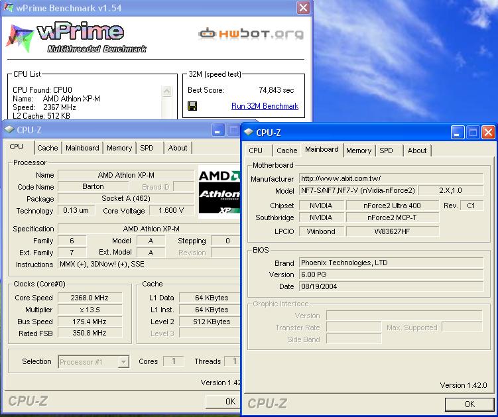Click the L1 Inst. value 64 KBytes
Screen dimensions: 498x417
(x=210, y=310)
